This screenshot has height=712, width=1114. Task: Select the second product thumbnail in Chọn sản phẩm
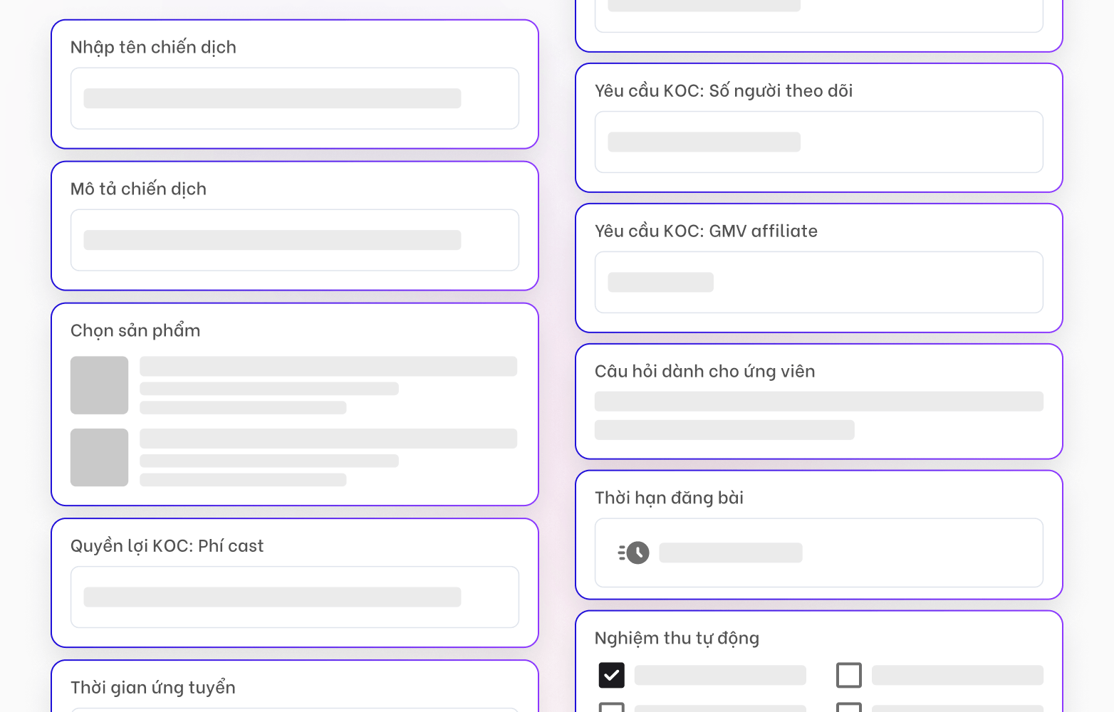tap(99, 457)
